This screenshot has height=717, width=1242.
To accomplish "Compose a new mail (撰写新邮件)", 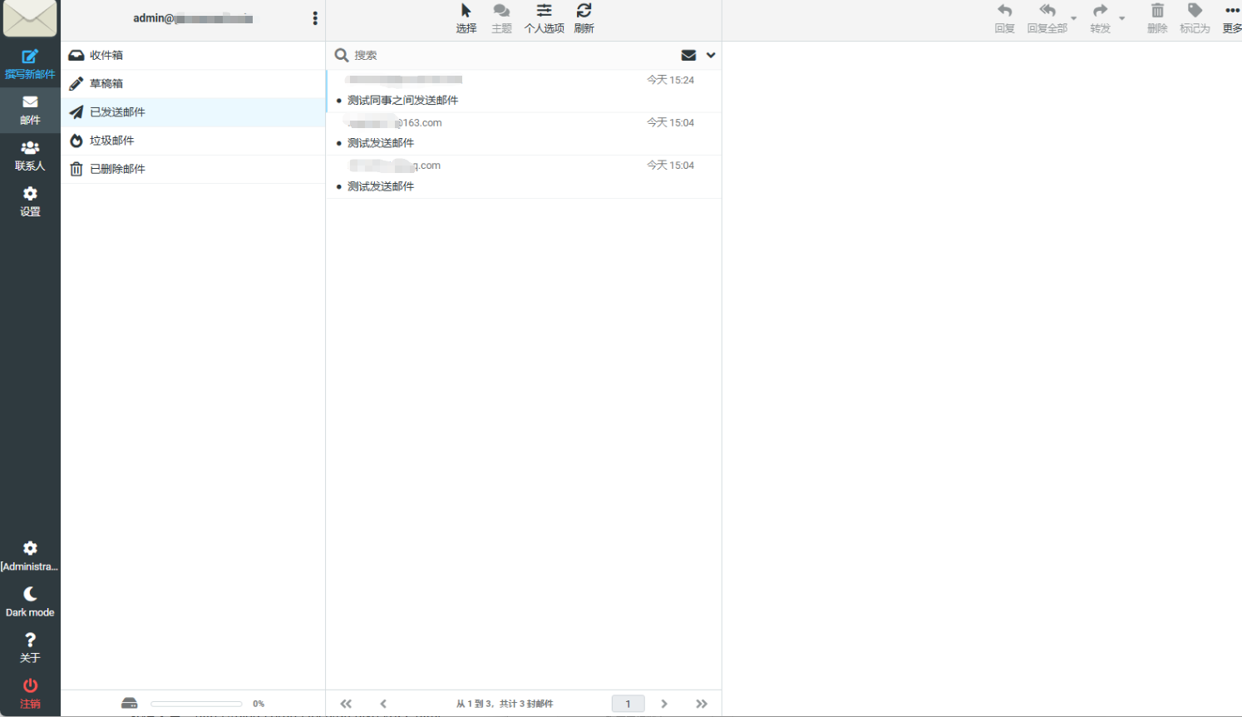I will pos(30,64).
